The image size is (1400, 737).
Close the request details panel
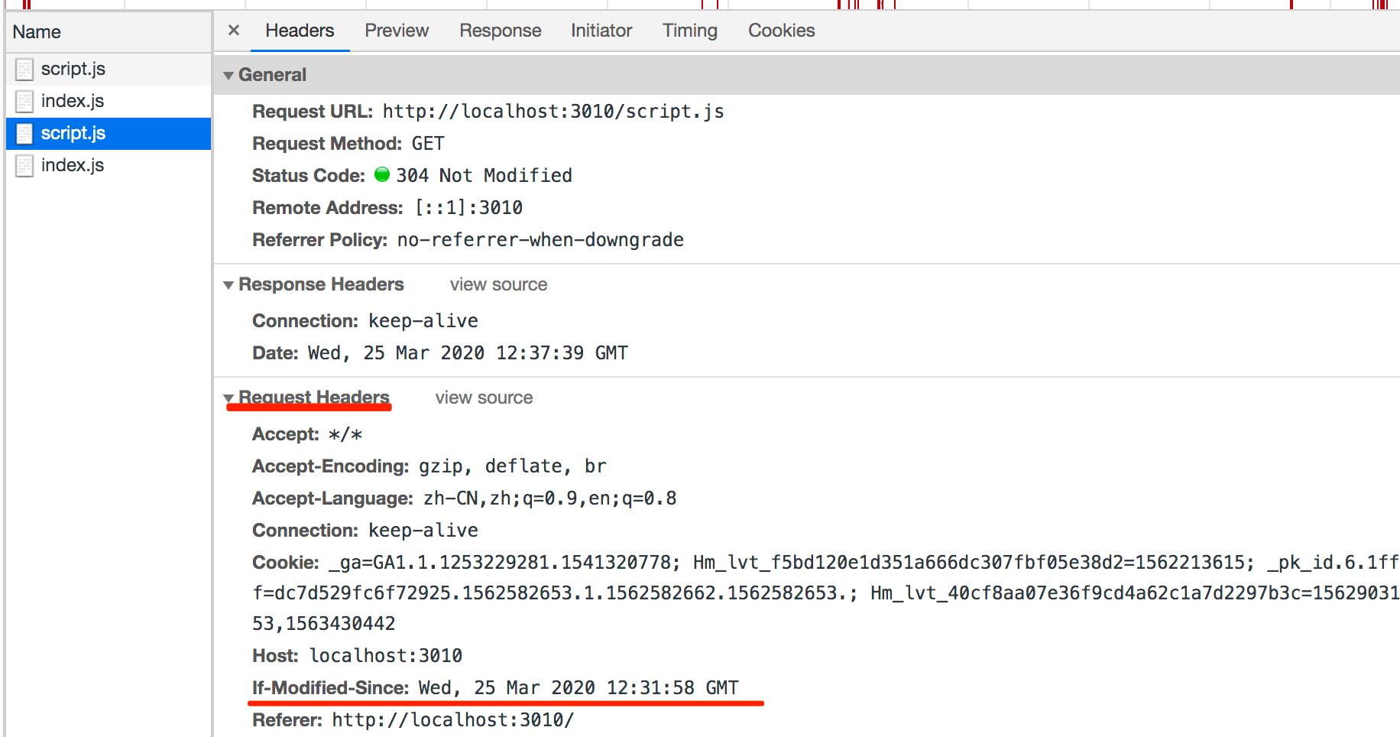click(x=234, y=31)
